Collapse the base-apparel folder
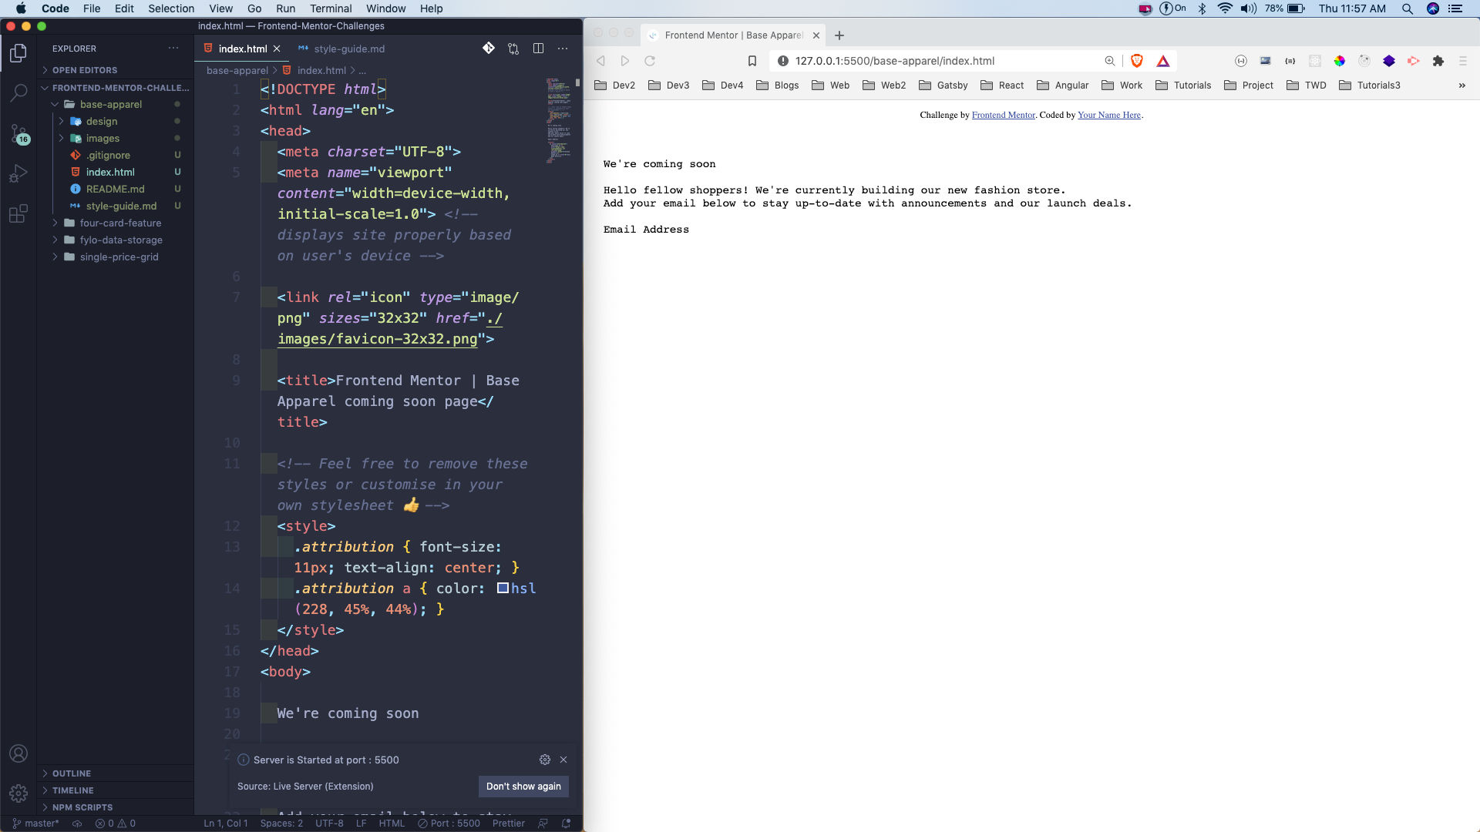This screenshot has height=832, width=1480. pos(116,104)
